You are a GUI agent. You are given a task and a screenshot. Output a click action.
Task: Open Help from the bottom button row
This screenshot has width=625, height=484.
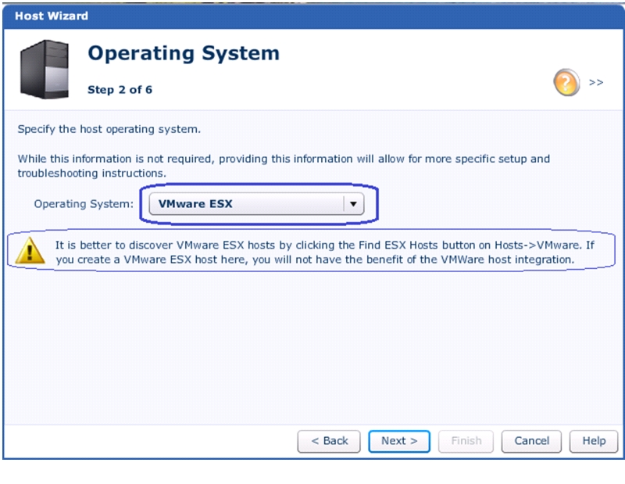[594, 441]
